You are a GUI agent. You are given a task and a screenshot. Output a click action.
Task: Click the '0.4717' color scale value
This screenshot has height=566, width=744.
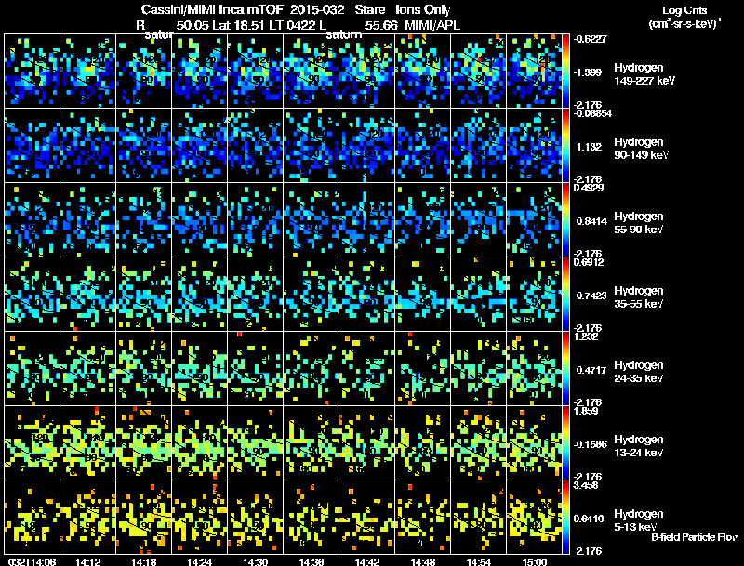tap(591, 370)
